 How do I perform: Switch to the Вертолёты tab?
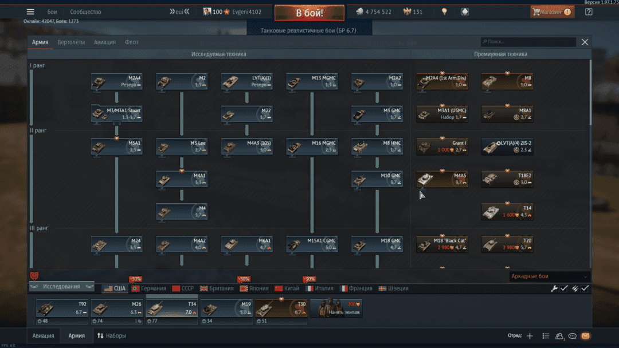point(71,42)
